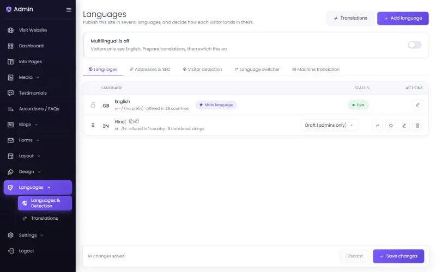The width and height of the screenshot is (436, 272).
Task: Click the Blogs newspaper icon
Action: point(10,125)
